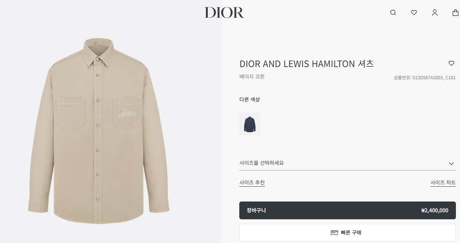Click the 다른 색상 other colors label
Image resolution: width=460 pixels, height=243 pixels.
point(250,99)
